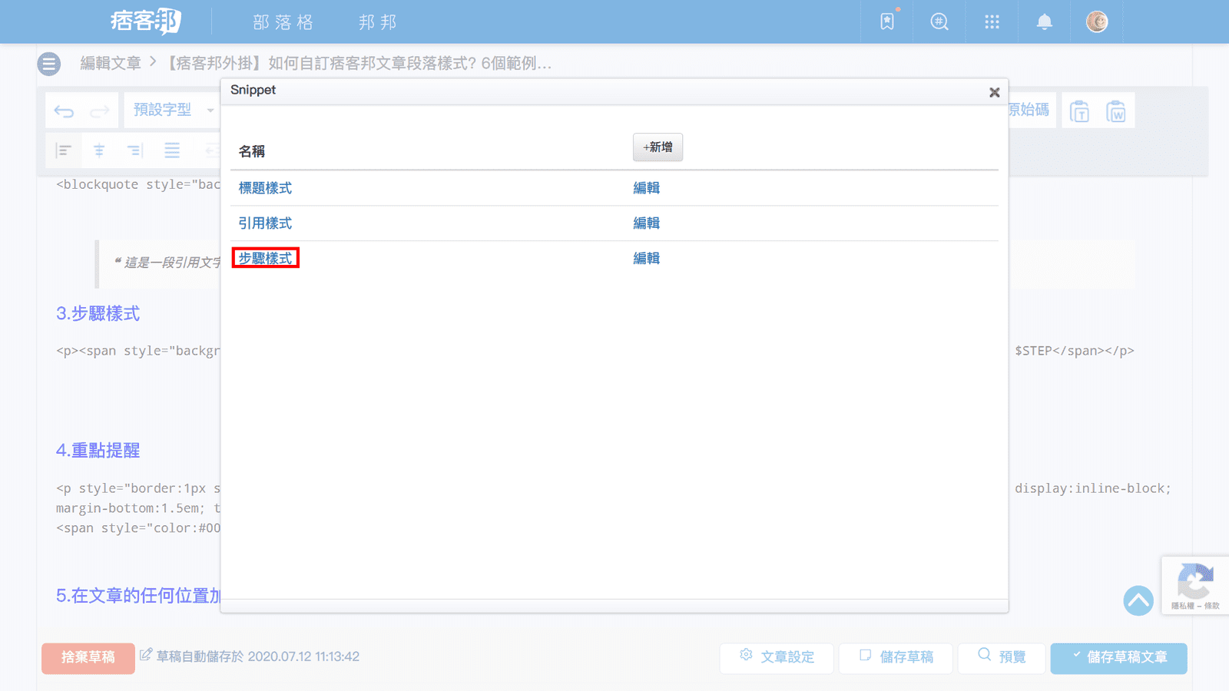Click the +新增 button in Snippet dialog
The width and height of the screenshot is (1229, 691).
point(658,147)
